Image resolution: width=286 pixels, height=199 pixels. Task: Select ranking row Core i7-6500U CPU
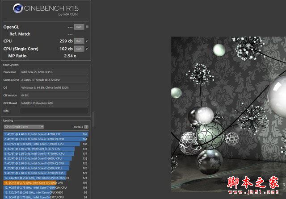click(x=46, y=168)
